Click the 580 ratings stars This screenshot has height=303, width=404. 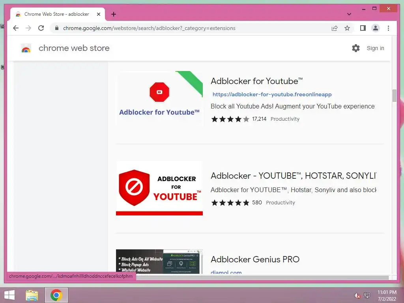pyautogui.click(x=230, y=202)
